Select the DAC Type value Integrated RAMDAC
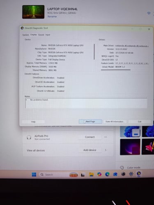Image resolution: width=154 pixels, height=205 pixels. (57, 56)
